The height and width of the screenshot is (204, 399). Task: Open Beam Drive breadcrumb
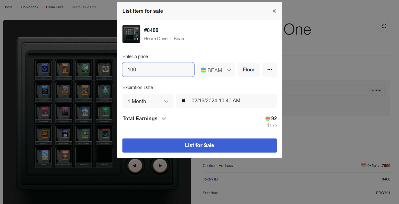coord(55,7)
